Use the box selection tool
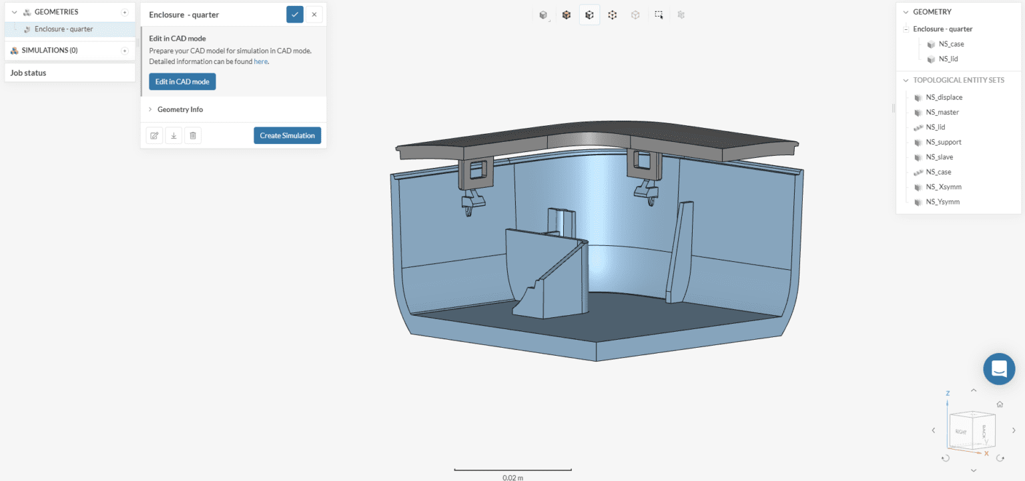This screenshot has height=481, width=1025. pos(658,14)
